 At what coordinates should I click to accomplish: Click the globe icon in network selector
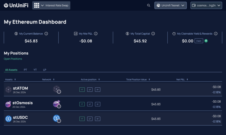click(x=158, y=5)
